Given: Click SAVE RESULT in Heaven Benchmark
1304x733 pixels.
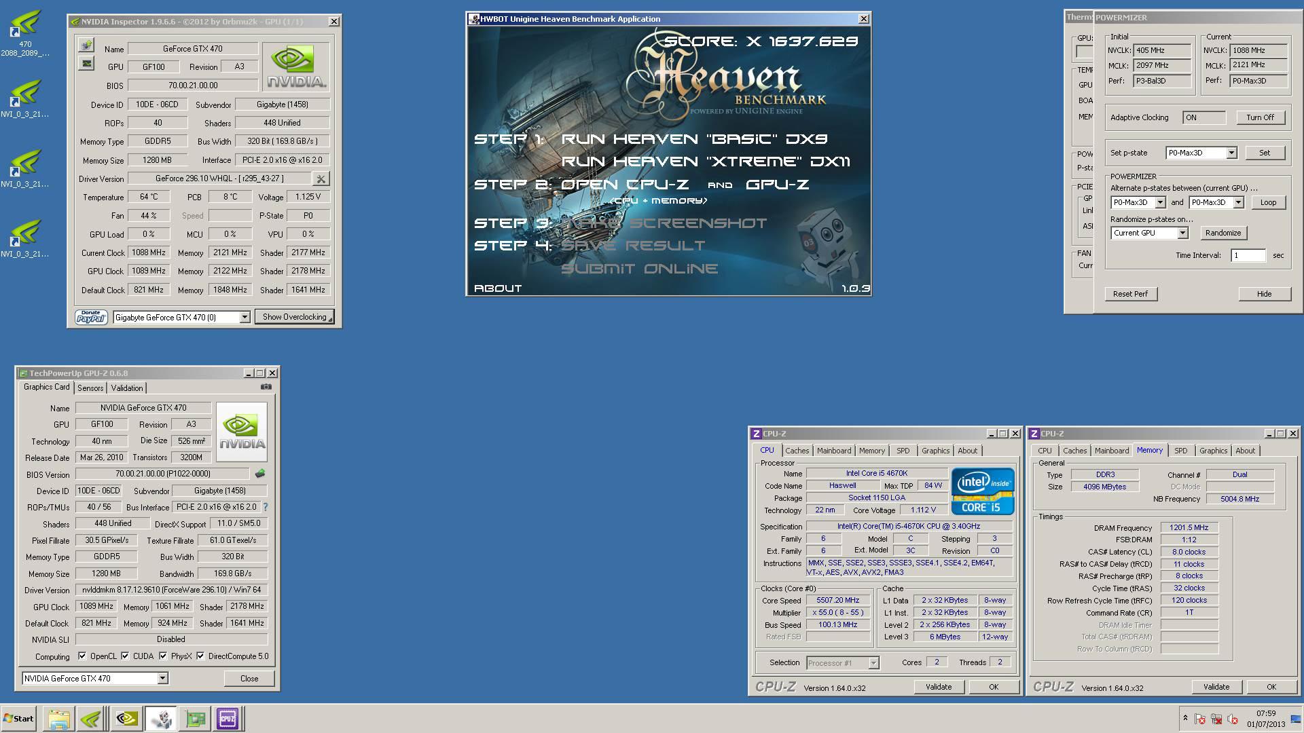Looking at the screenshot, I should [633, 246].
